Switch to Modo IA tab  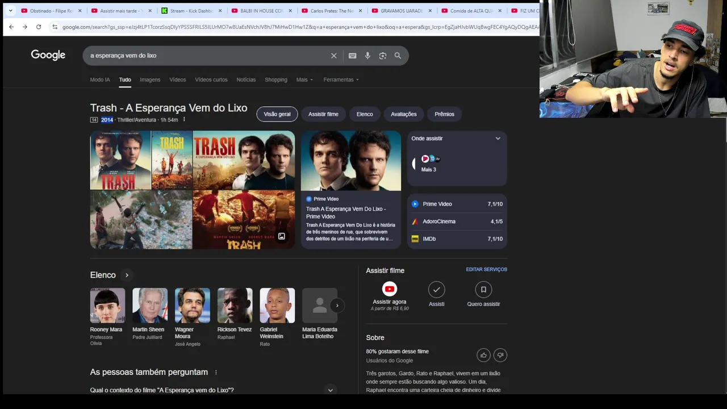(100, 80)
